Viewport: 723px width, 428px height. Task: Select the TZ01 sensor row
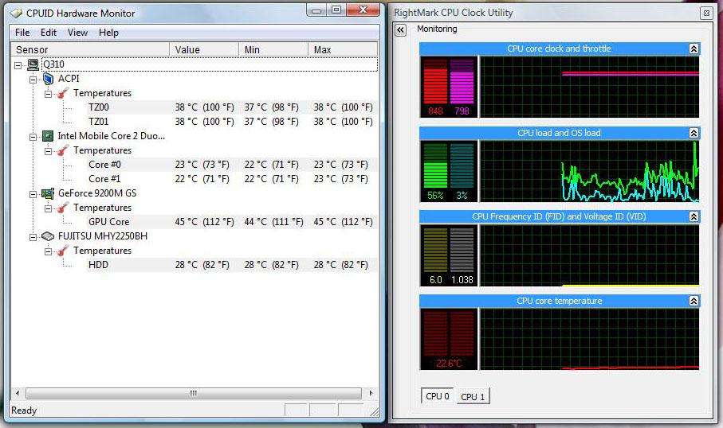[232, 122]
